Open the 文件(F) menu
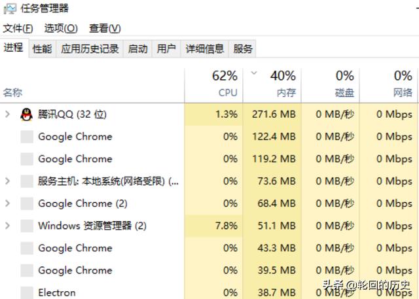The width and height of the screenshot is (419, 299). [18, 28]
